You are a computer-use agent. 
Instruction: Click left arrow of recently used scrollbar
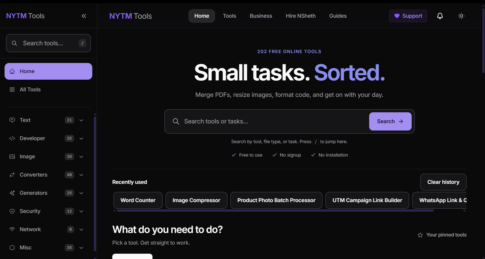coord(114,211)
